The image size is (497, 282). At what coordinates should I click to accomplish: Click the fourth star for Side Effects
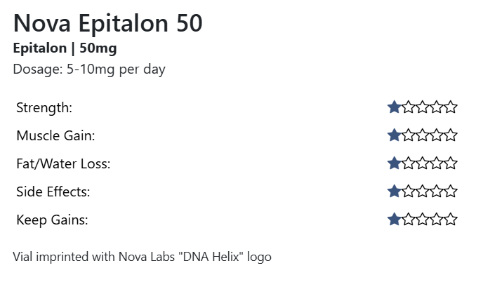[437, 192]
